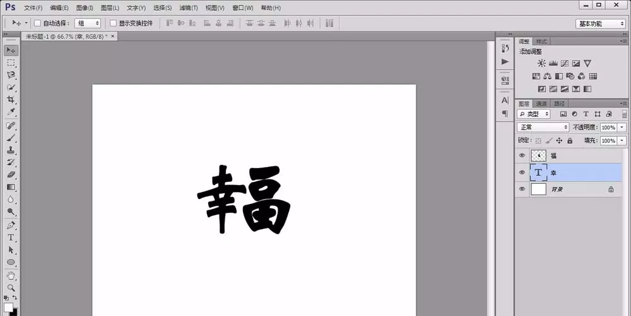Click the foreground color swatch
The image size is (631, 316).
8,308
